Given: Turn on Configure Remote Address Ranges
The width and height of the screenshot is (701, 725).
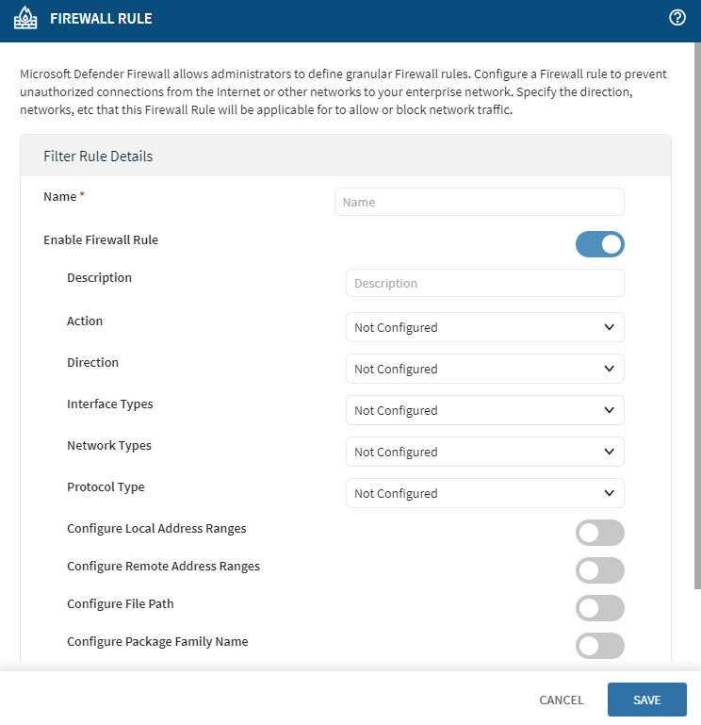Looking at the screenshot, I should 599,570.
